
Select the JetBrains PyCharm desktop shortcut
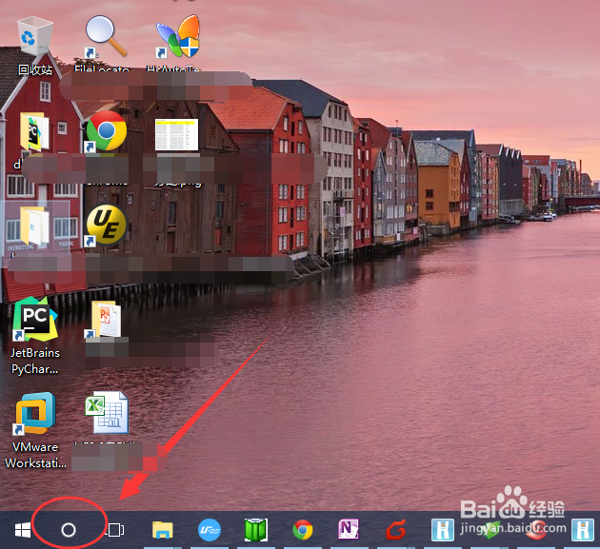click(35, 319)
